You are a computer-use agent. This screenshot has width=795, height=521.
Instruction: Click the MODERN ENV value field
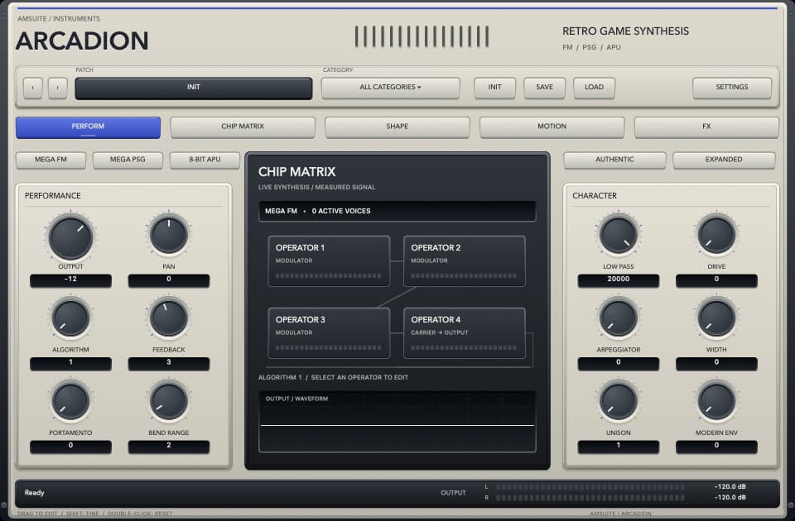tap(716, 446)
